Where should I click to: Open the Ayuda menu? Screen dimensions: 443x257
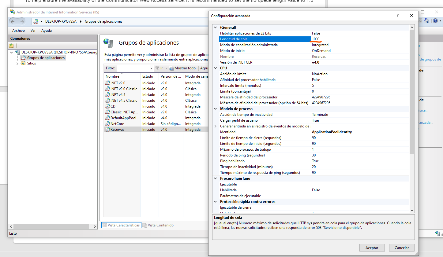pos(47,31)
